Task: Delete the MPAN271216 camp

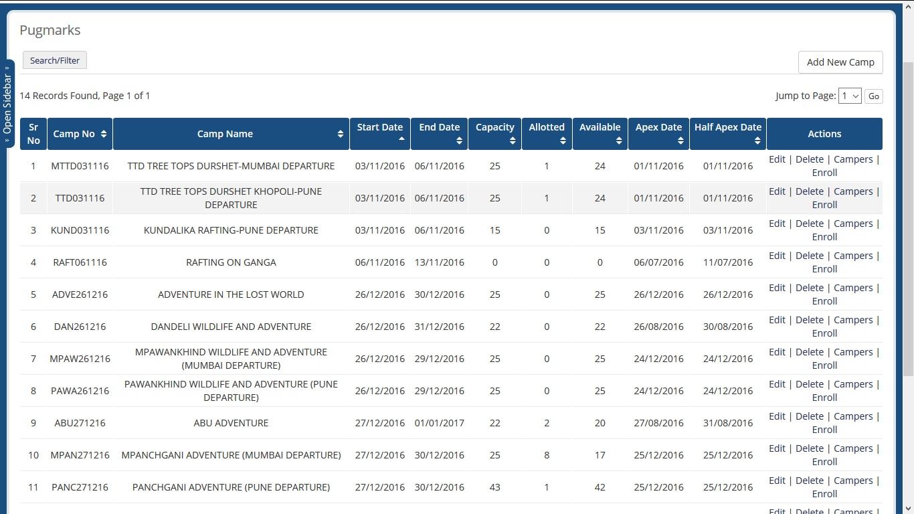Action: click(809, 448)
